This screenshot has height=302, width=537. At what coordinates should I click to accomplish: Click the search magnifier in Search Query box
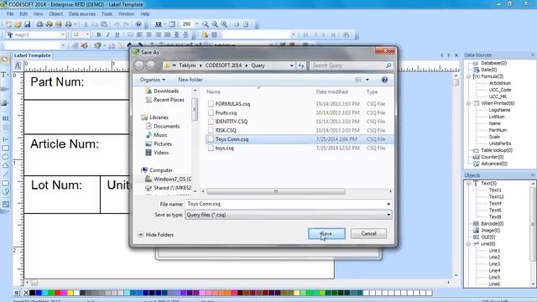388,65
